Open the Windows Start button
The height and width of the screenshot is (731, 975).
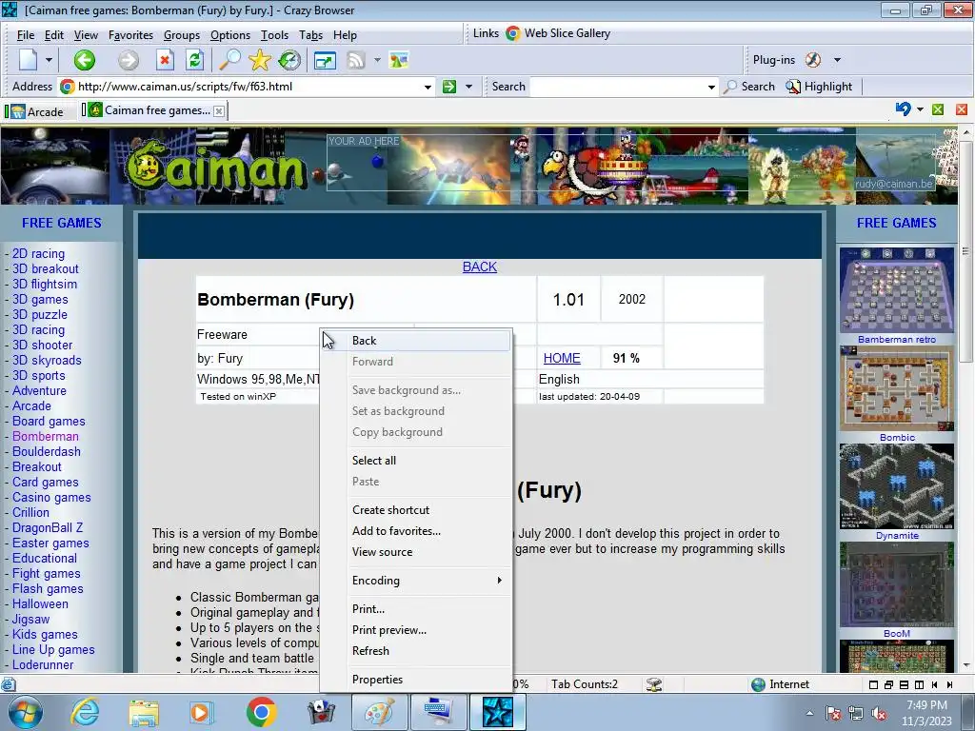(x=25, y=712)
